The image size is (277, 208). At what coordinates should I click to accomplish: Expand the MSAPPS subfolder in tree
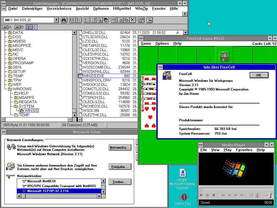tap(16, 97)
